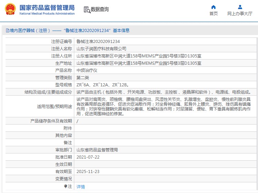Viewport: 258px width, 193px height.
Task: Click the 注册人名称 row label
Action: [61, 49]
